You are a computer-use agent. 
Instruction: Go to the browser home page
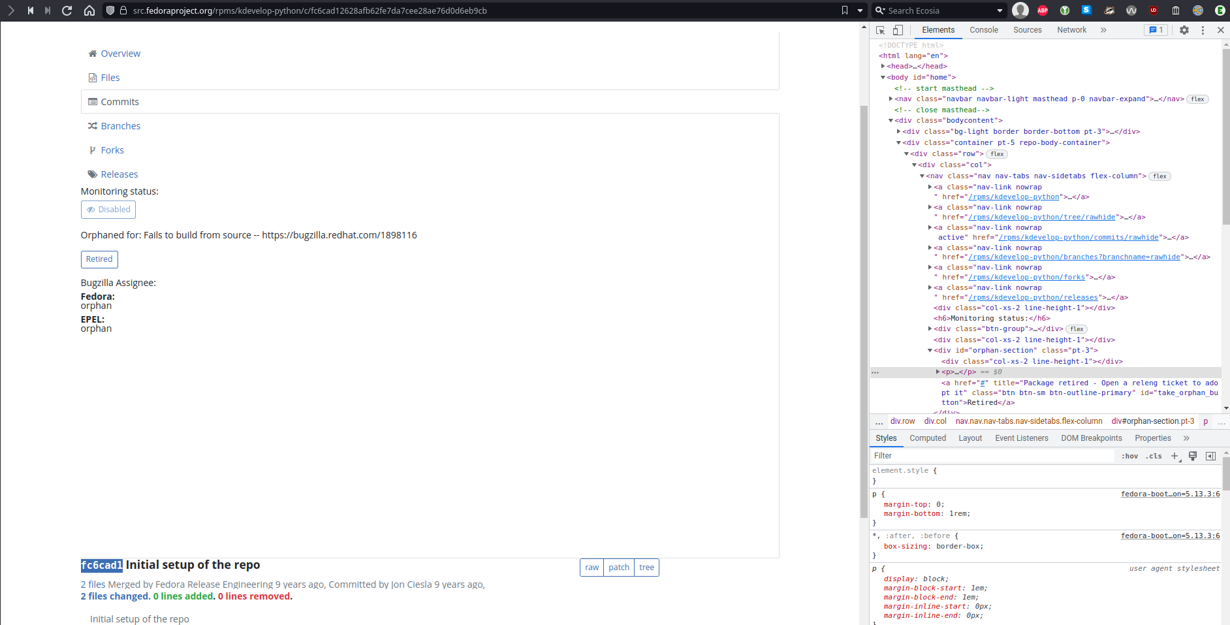pos(89,10)
